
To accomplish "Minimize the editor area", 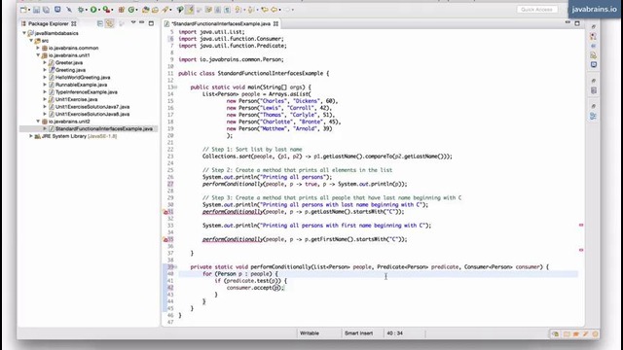I will 568,23.
